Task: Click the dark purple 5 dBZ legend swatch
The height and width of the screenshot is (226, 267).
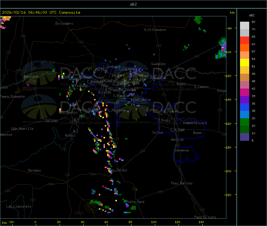Action: pos(244,137)
